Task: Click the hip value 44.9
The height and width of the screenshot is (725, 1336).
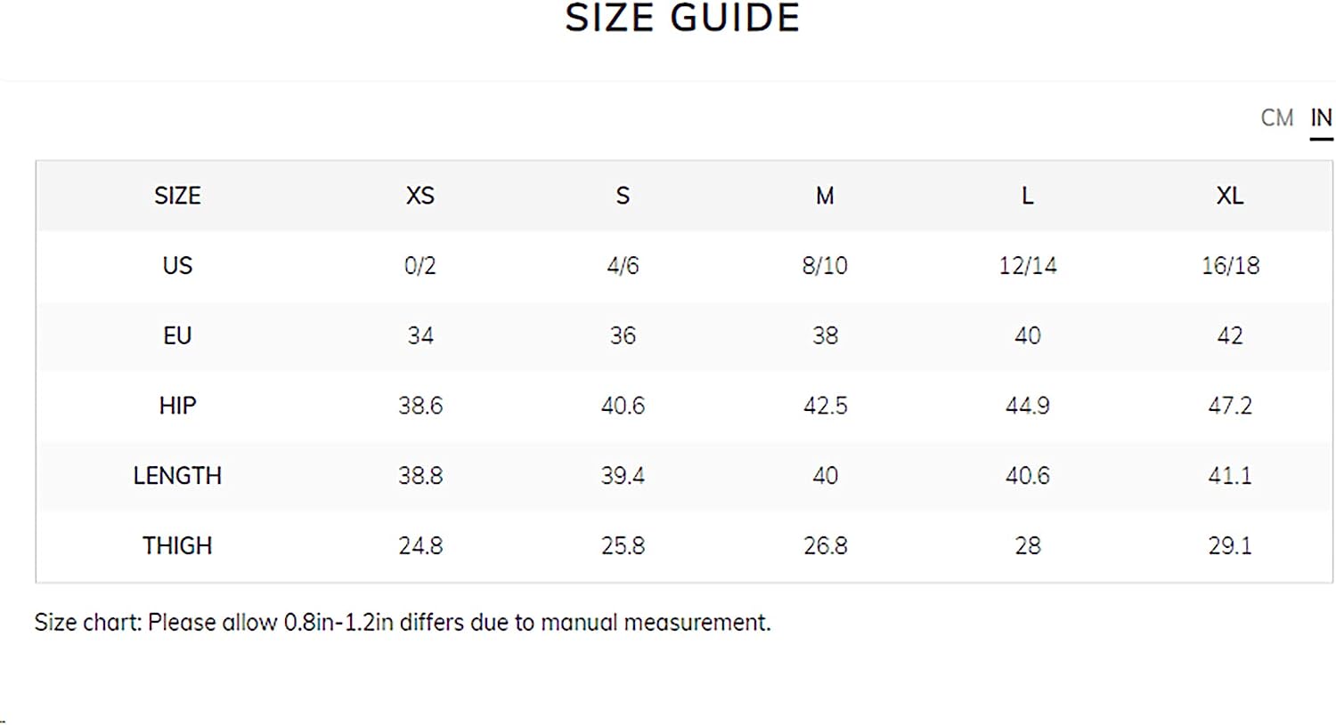Action: (x=1027, y=406)
